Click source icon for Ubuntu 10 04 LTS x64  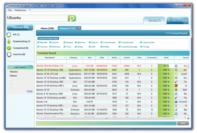coord(176,74)
